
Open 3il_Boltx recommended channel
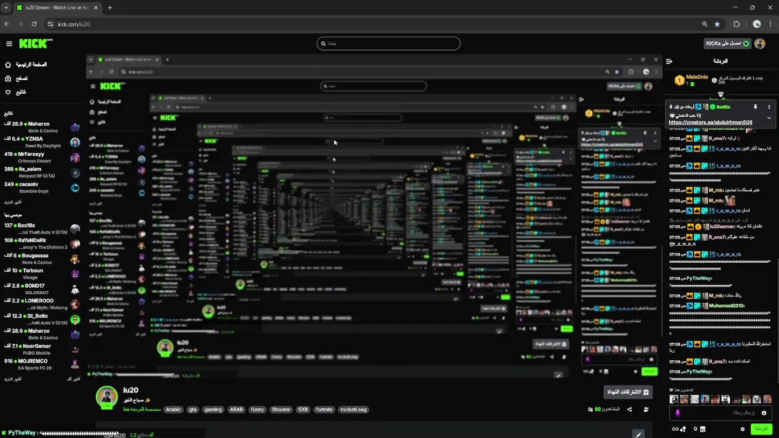coord(41,319)
